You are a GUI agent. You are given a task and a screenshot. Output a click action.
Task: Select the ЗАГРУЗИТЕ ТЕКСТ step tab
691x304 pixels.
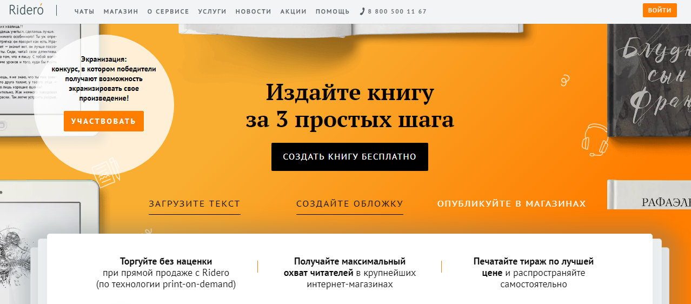195,204
